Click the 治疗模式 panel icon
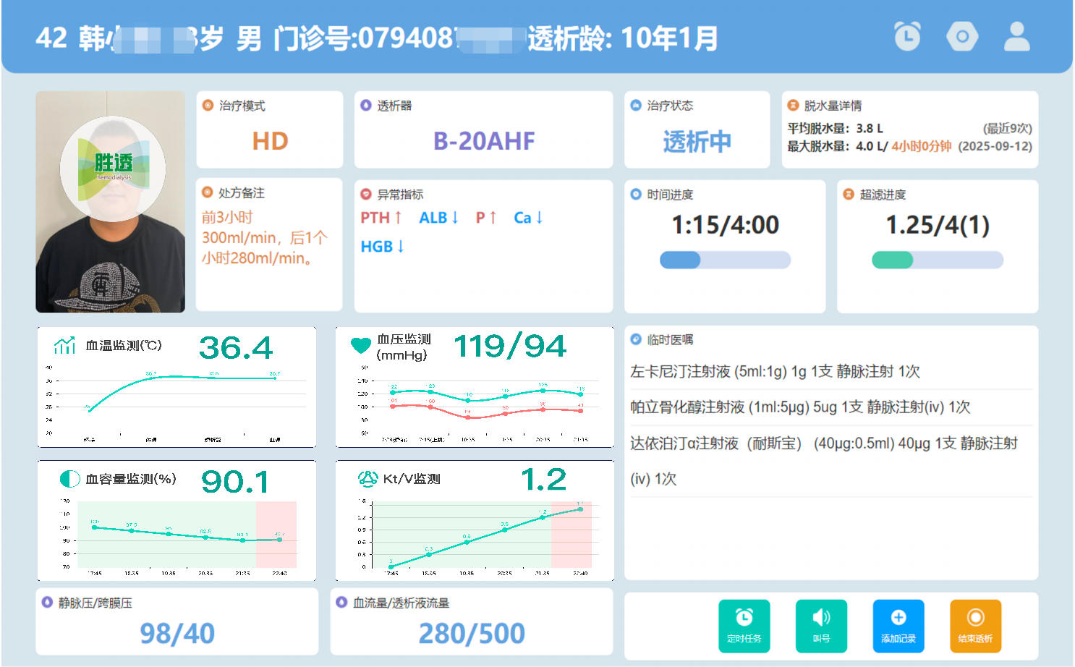Screen dimensions: 1075x667 [208, 106]
